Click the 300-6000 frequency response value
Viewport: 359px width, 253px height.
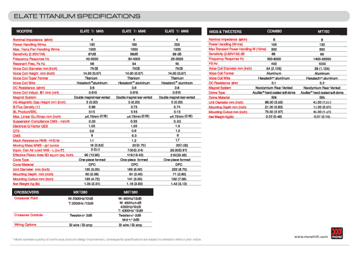(274, 59)
